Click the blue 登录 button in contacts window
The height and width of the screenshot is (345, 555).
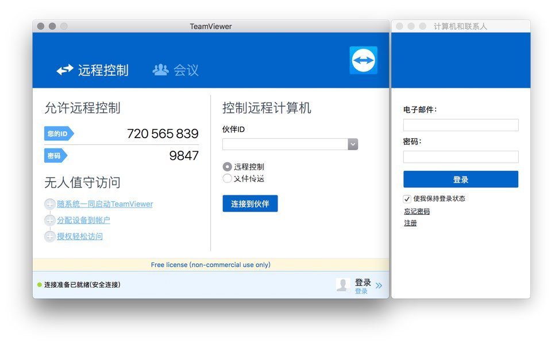pos(461,179)
